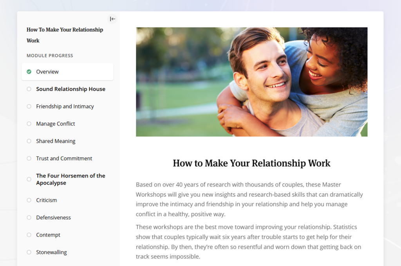401x266 pixels.
Task: Click the progress circle beside Shared Meaning
Action: coord(29,141)
